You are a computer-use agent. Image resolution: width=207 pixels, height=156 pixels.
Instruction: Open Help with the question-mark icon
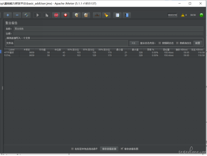pos(127,15)
